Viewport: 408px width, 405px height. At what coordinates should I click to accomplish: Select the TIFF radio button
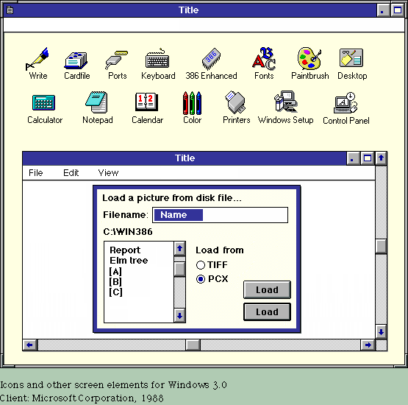[x=201, y=265]
